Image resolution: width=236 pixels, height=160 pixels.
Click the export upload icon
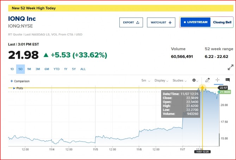click(x=138, y=22)
